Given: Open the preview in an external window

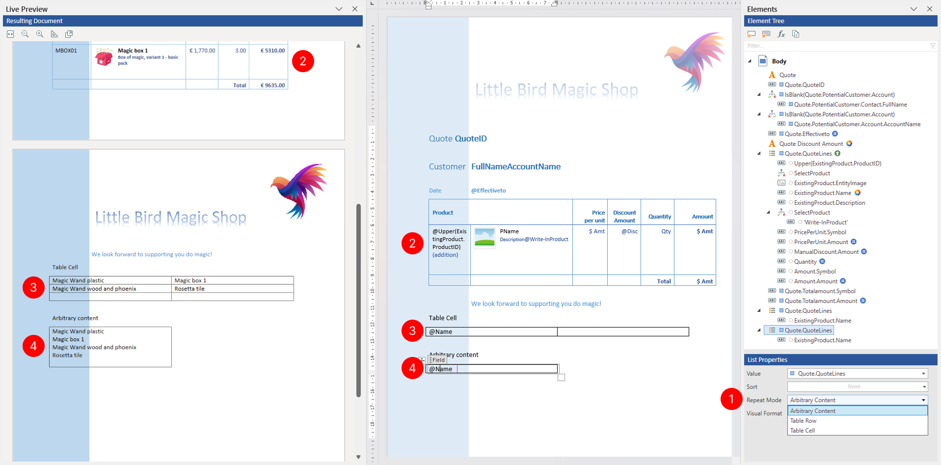Looking at the screenshot, I should click(x=69, y=34).
